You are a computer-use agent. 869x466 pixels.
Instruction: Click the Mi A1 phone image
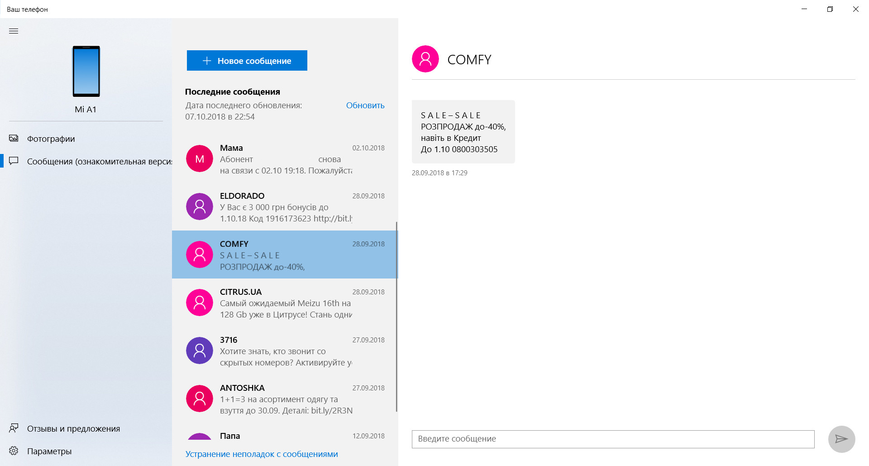[x=86, y=71]
